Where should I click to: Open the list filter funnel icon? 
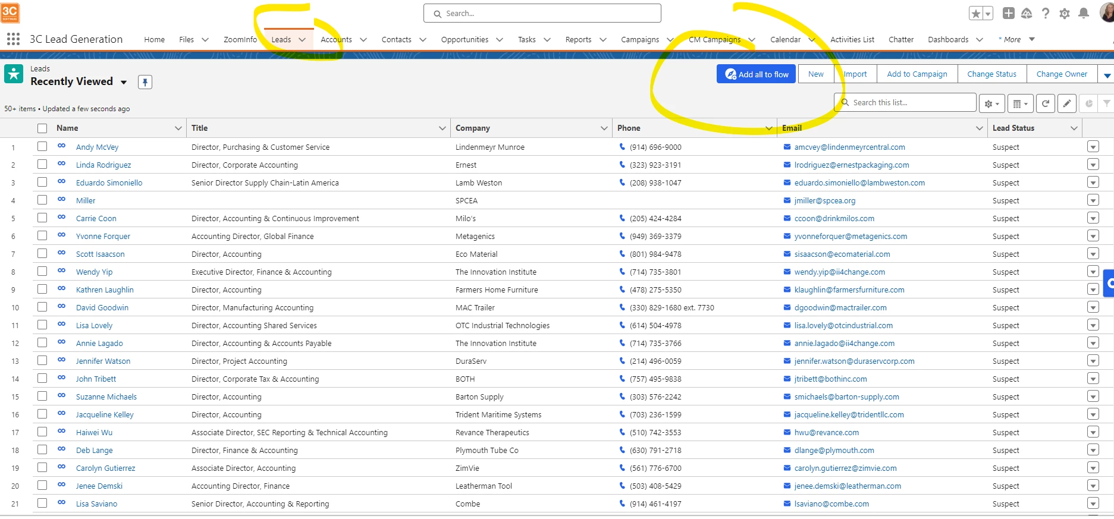1106,103
